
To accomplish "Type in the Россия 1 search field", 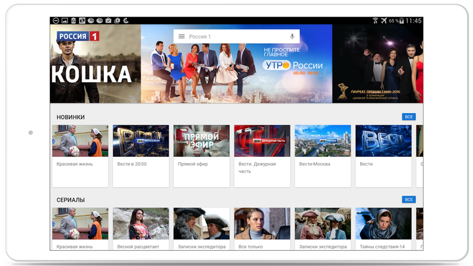I will (x=236, y=37).
